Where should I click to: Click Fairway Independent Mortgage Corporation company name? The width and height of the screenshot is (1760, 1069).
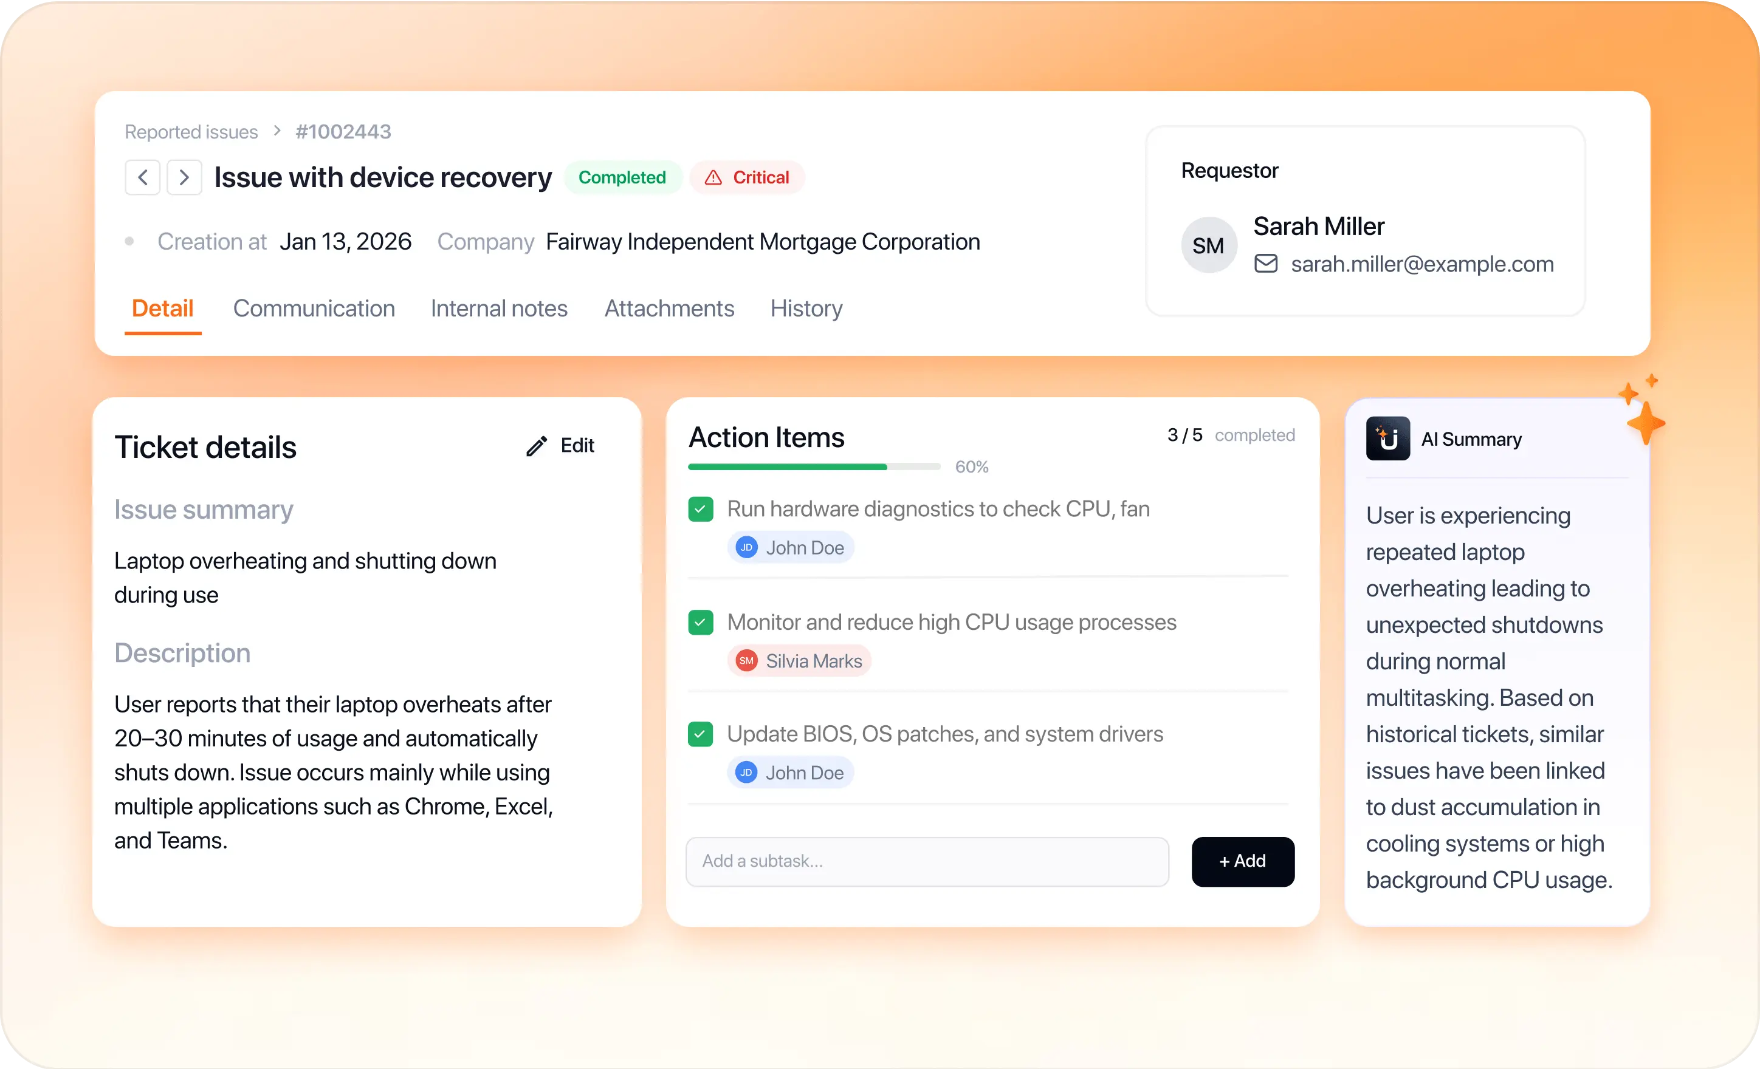(x=763, y=242)
